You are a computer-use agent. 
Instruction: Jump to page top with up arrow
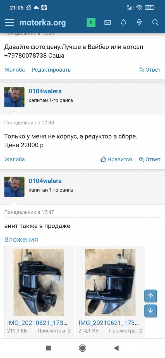pyautogui.click(x=150, y=296)
